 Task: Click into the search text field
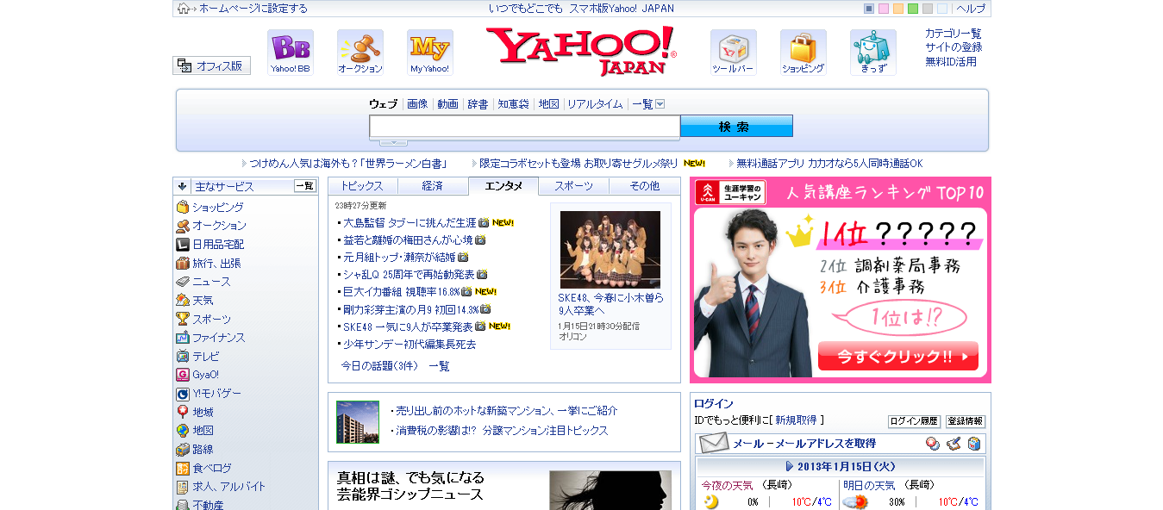[525, 127]
